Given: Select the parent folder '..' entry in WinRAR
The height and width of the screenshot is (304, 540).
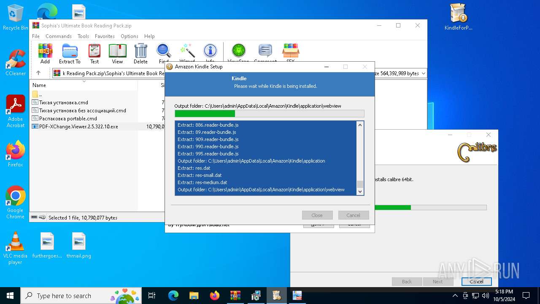Looking at the screenshot, I should click(40, 94).
